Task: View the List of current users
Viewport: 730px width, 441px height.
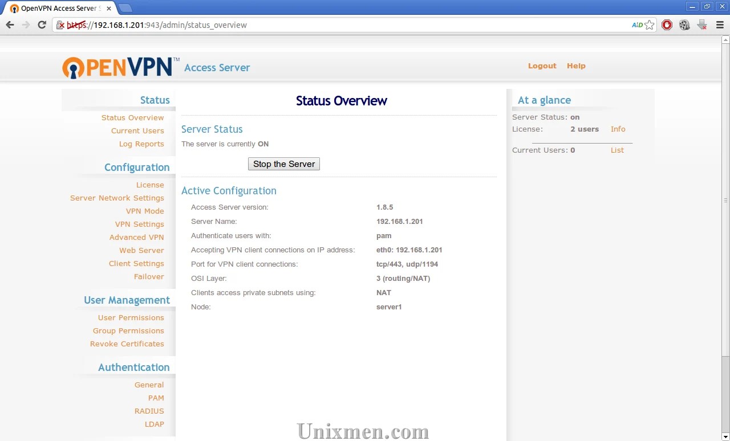Action: (617, 150)
